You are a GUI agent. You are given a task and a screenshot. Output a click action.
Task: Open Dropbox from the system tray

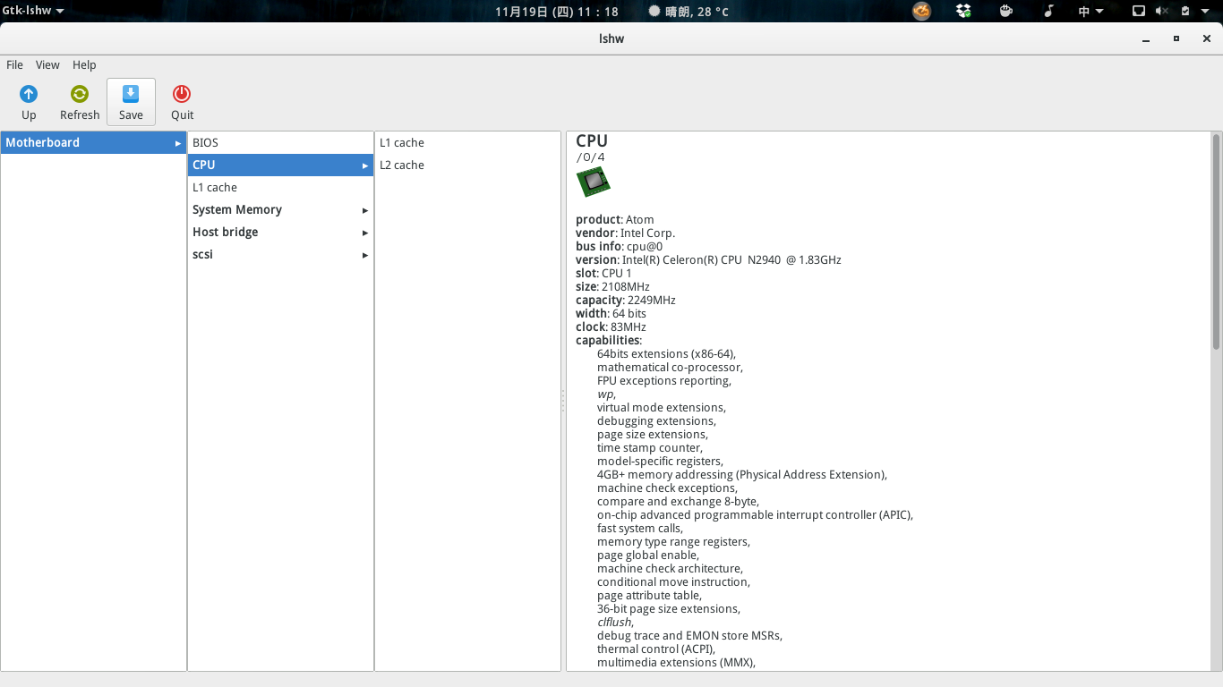[962, 11]
